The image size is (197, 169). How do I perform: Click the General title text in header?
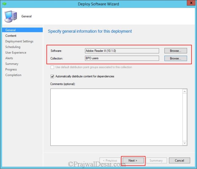click(26, 16)
